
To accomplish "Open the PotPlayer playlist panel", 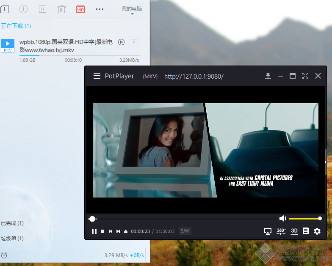I will 306,231.
